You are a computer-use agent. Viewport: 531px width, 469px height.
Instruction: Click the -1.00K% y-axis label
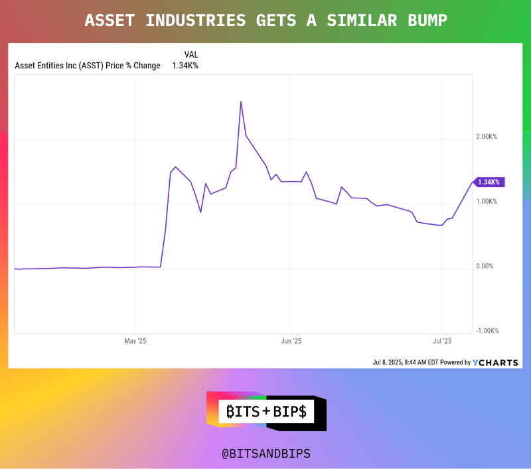pos(487,331)
